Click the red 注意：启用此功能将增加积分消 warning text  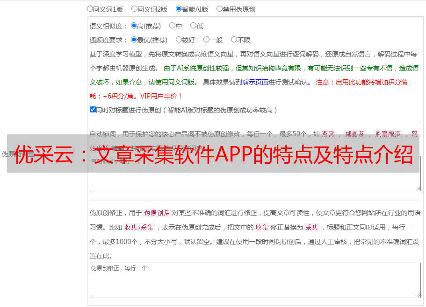pos(361,82)
